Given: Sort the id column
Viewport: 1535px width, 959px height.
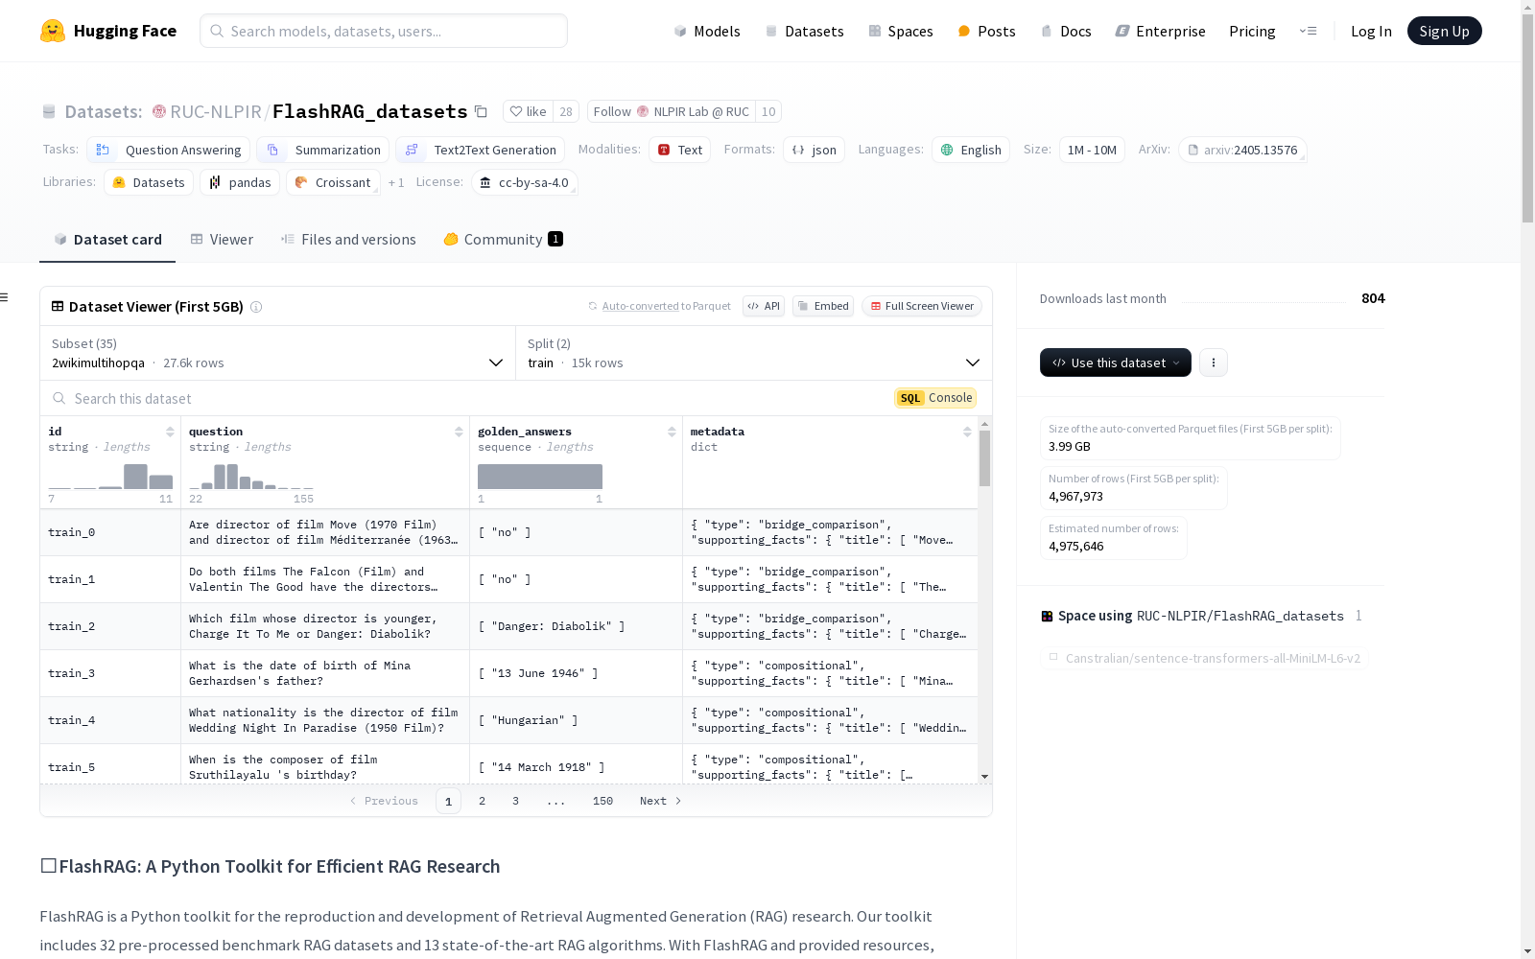Looking at the screenshot, I should (170, 432).
